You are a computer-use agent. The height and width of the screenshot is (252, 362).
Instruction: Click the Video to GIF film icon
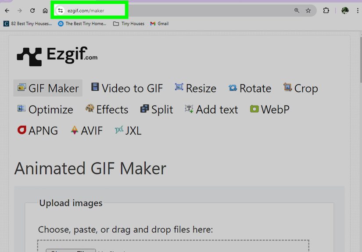95,87
